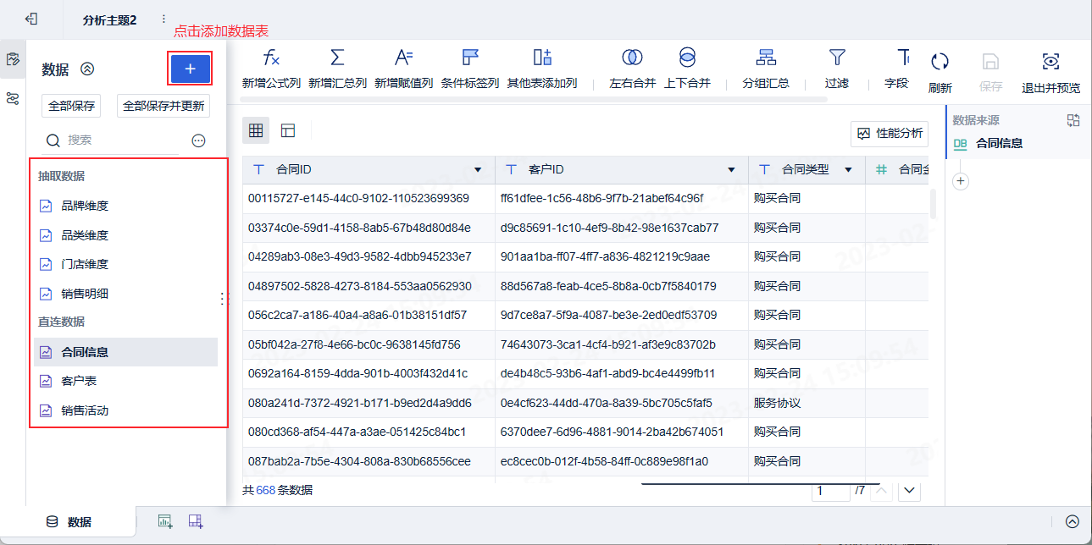Open dropdown arrow on 客户ID column header
The width and height of the screenshot is (1092, 545).
click(732, 170)
